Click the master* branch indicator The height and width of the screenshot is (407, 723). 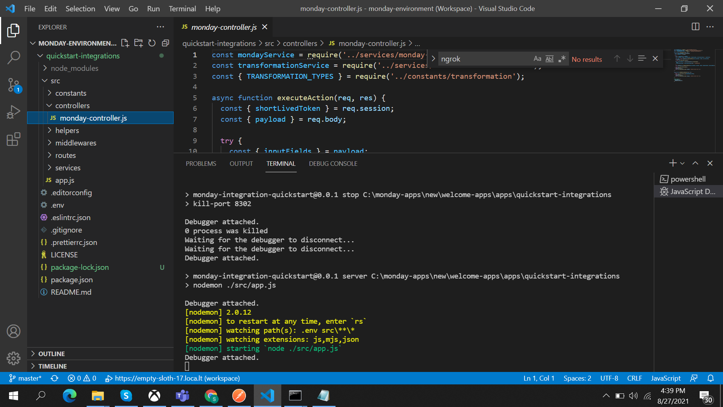click(x=25, y=378)
